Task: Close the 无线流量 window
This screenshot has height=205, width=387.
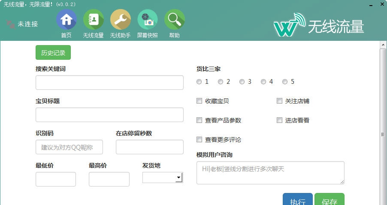Action: pos(382,4)
